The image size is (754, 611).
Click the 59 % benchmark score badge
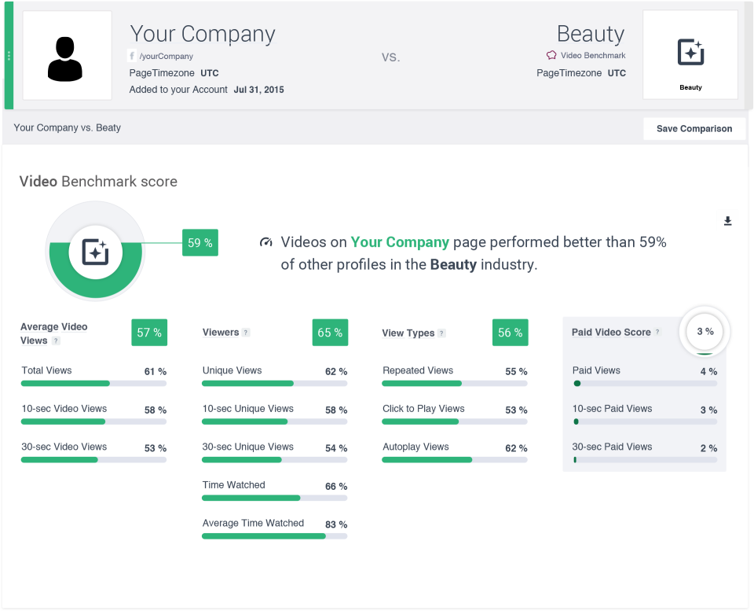[x=199, y=243]
